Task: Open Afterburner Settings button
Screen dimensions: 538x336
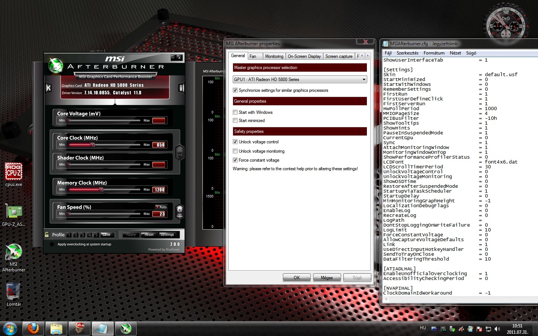Action: [167, 234]
